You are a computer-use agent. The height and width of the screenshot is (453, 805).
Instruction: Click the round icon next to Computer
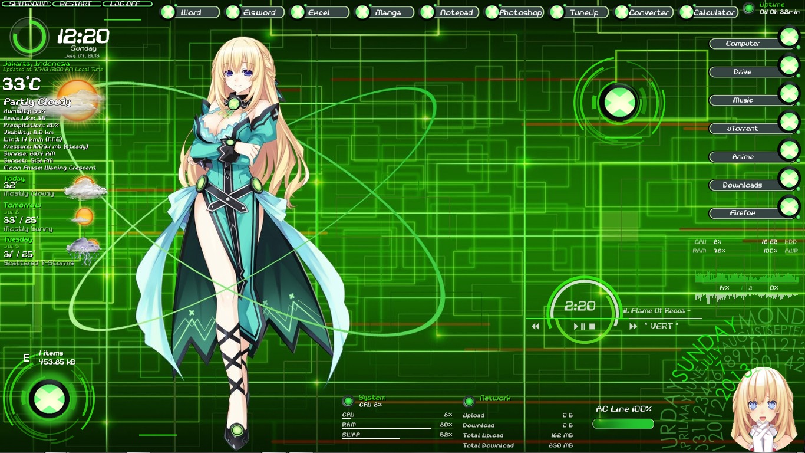coord(788,37)
